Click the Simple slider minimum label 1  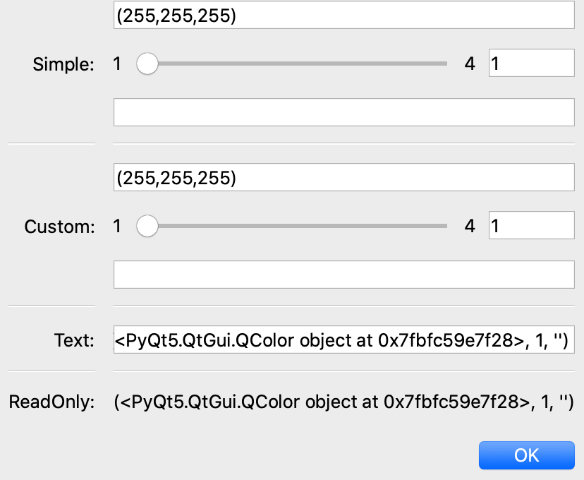coord(117,64)
